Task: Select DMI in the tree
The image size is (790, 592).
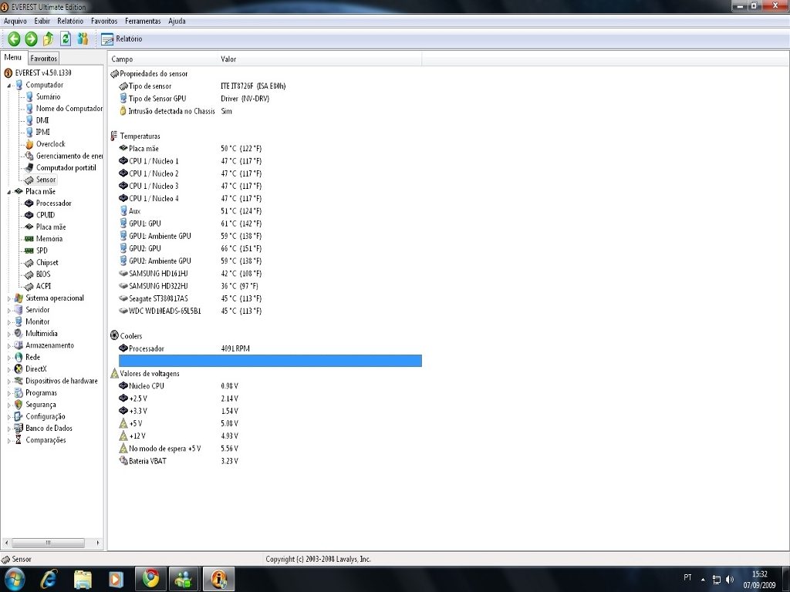Action: pos(42,120)
